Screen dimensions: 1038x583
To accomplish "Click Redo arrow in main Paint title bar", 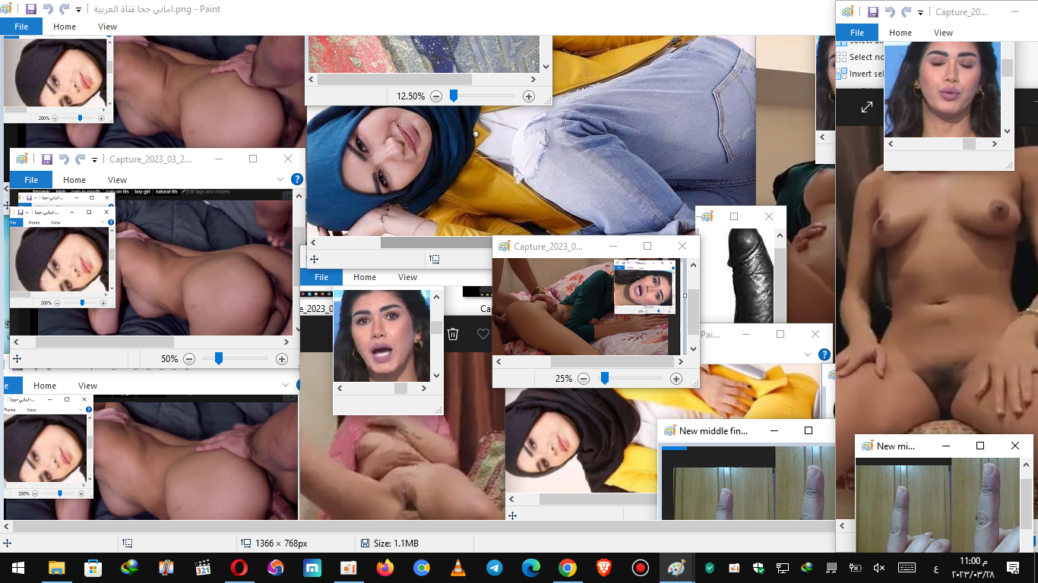I will 65,9.
